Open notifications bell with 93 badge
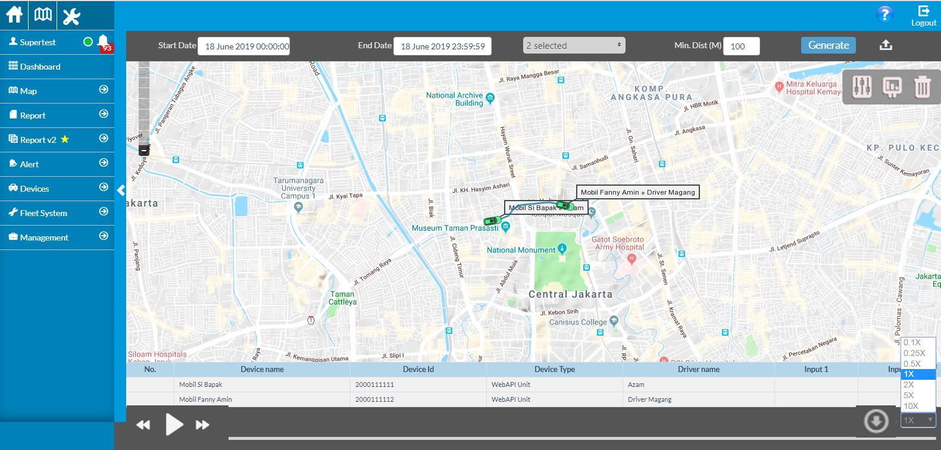This screenshot has height=450, width=941. (103, 42)
